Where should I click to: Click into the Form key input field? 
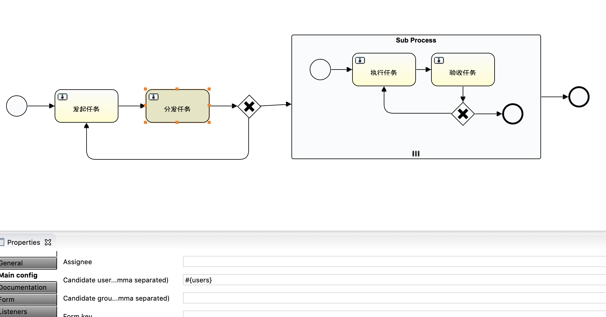tap(394, 314)
